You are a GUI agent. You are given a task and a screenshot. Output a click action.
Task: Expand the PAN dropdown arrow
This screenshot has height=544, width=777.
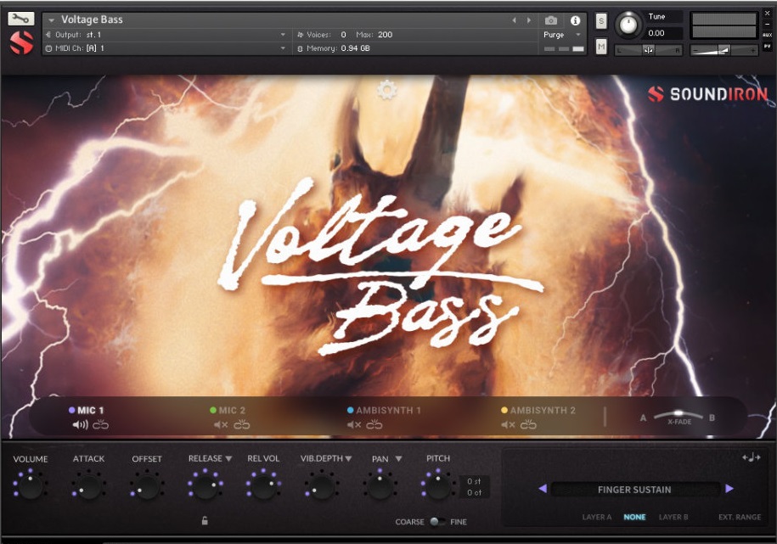point(398,459)
